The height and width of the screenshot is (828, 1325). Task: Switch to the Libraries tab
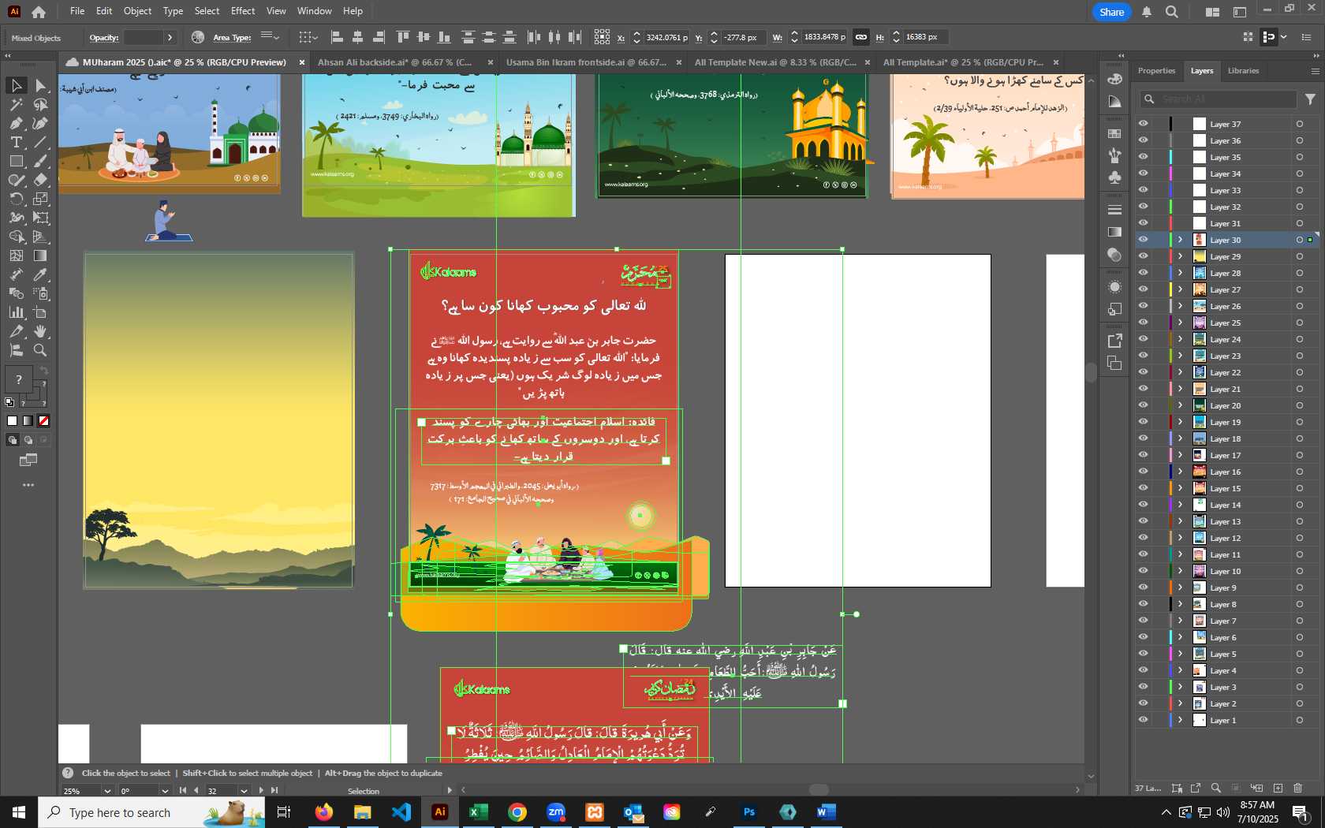click(1243, 71)
